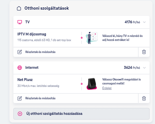This screenshot has width=155, height=124.
Task: Click the person selecting options illustration
Action: pyautogui.click(x=92, y=38)
